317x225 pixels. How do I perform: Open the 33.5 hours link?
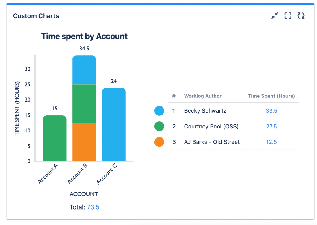pos(271,111)
